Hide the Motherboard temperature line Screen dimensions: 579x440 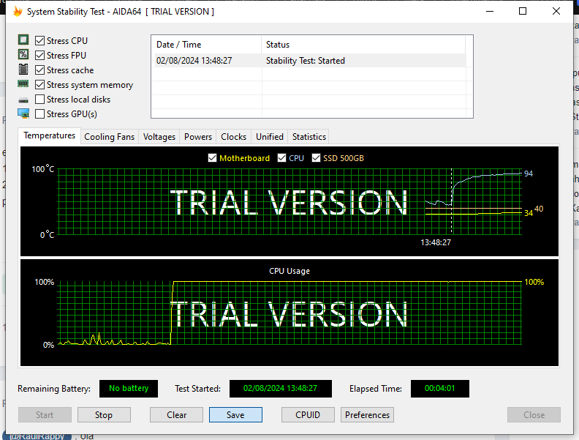(212, 158)
